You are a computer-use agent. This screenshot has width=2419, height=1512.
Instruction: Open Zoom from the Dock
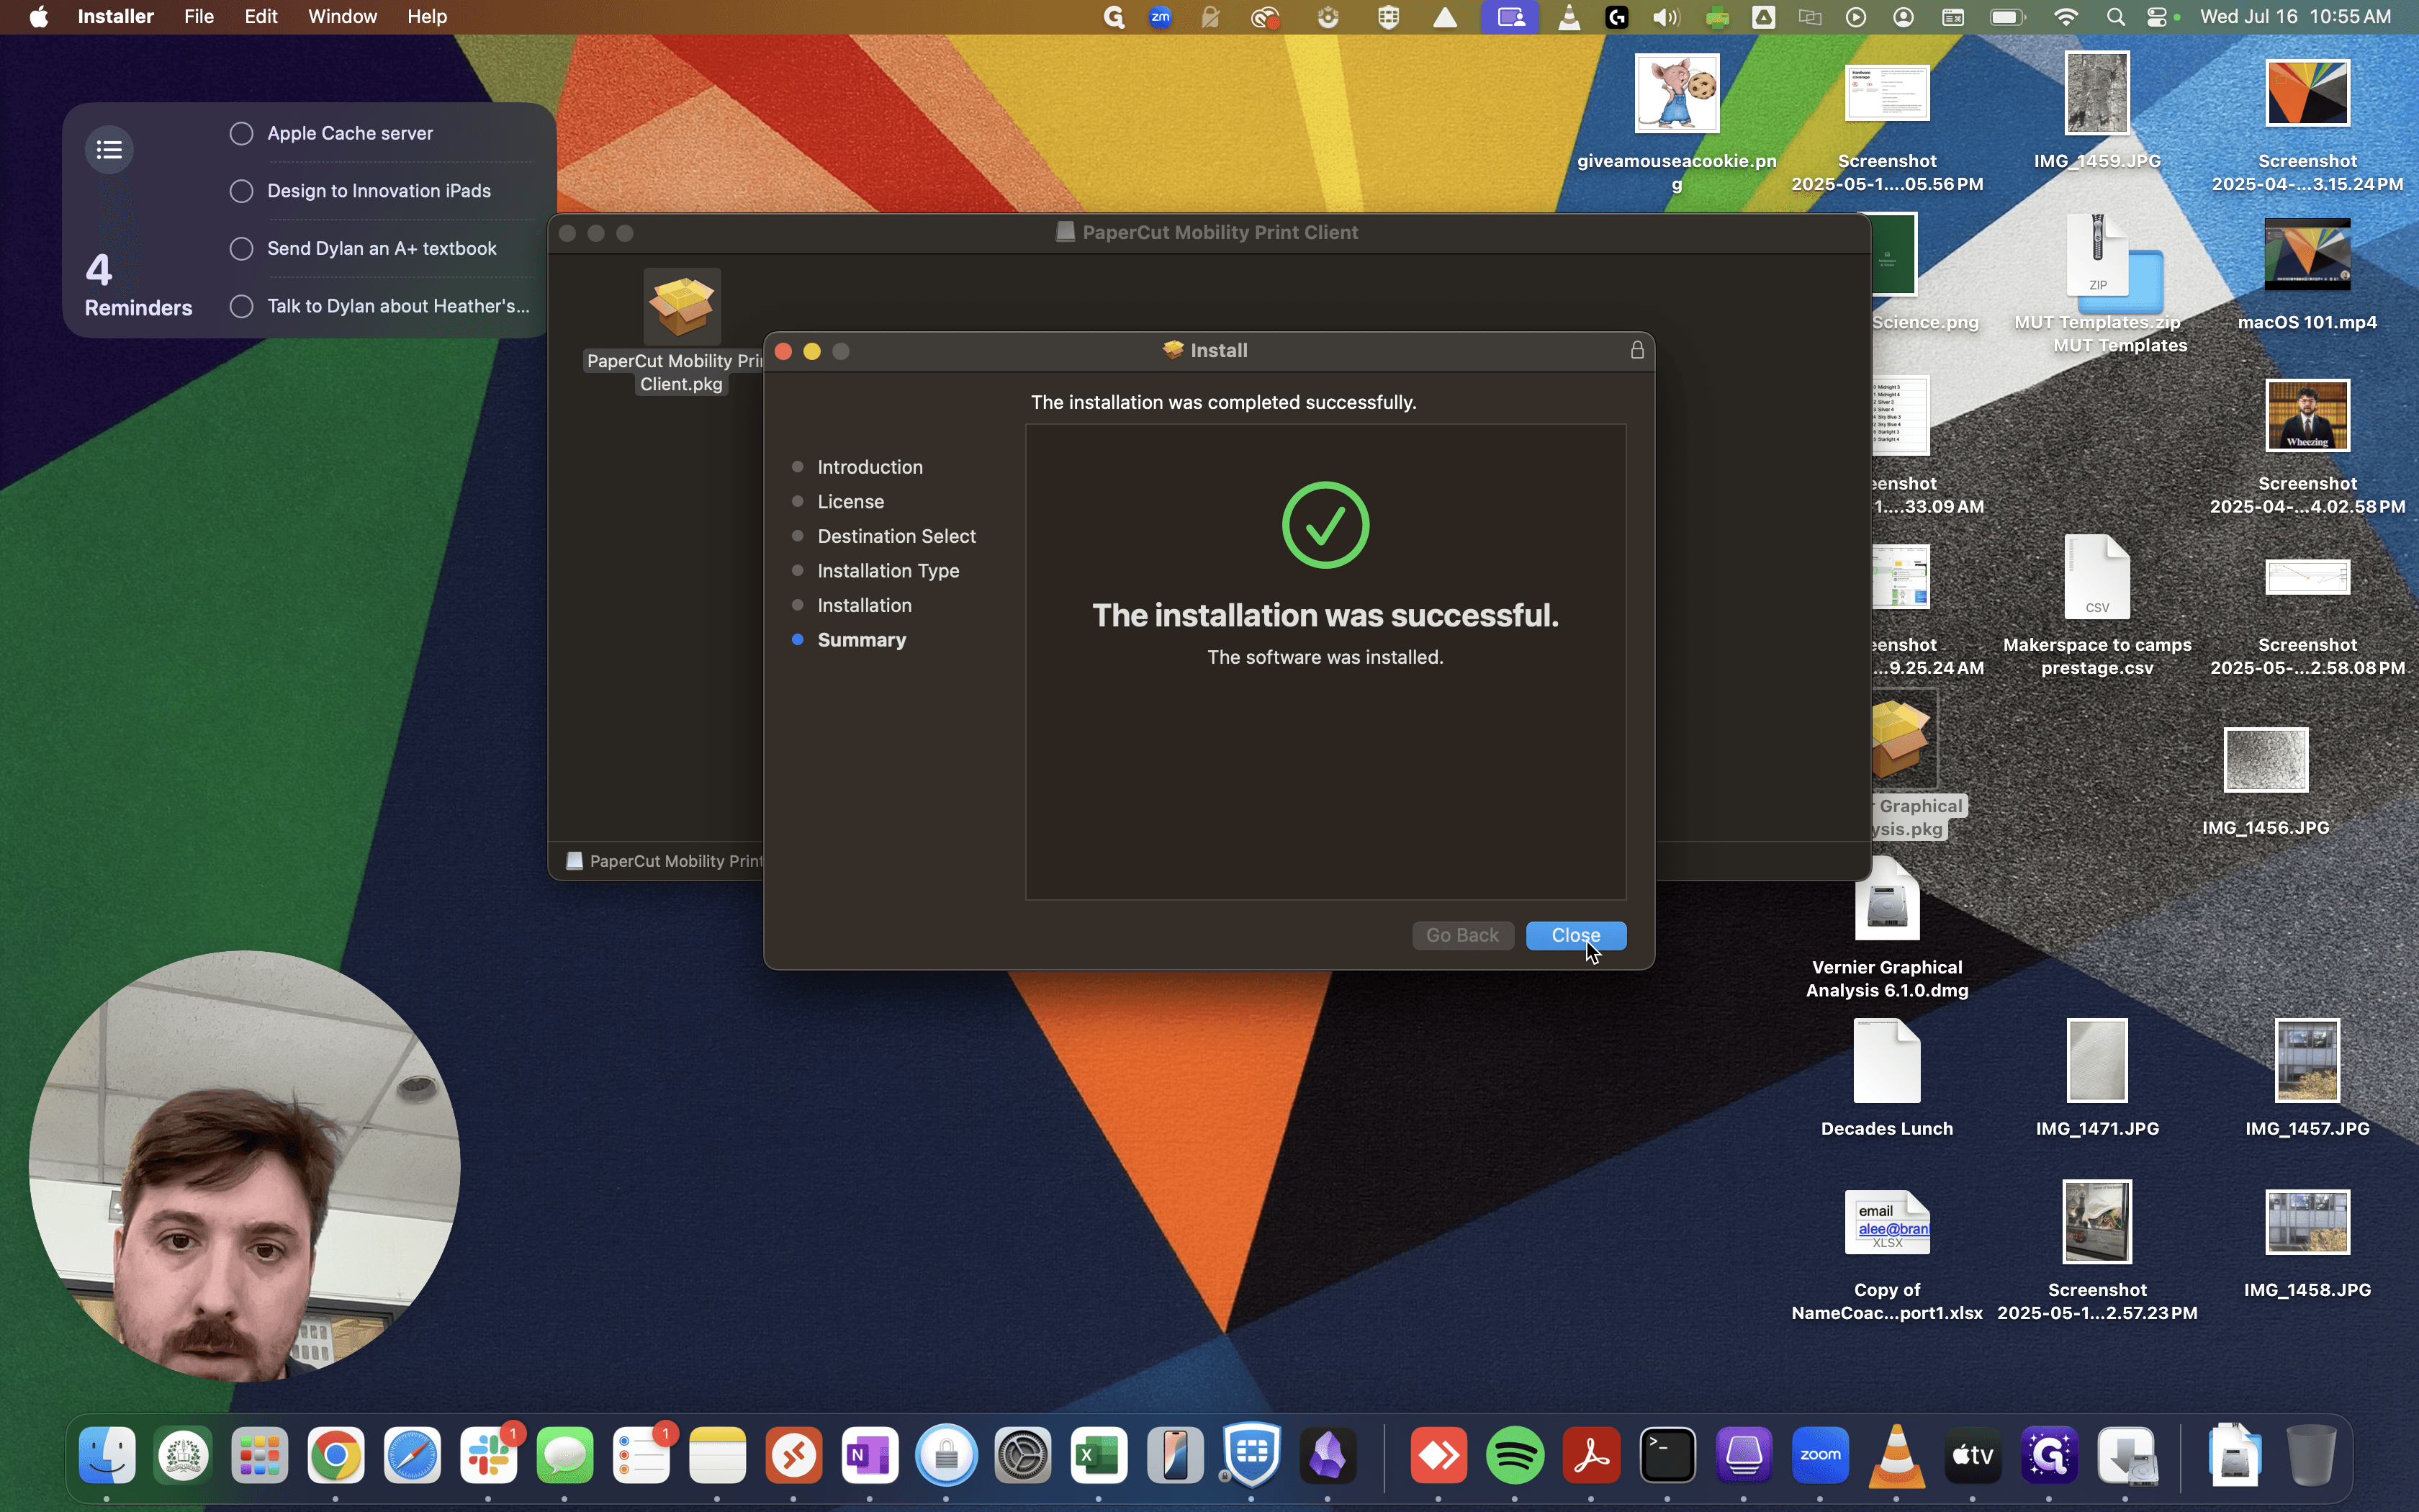click(x=1820, y=1455)
